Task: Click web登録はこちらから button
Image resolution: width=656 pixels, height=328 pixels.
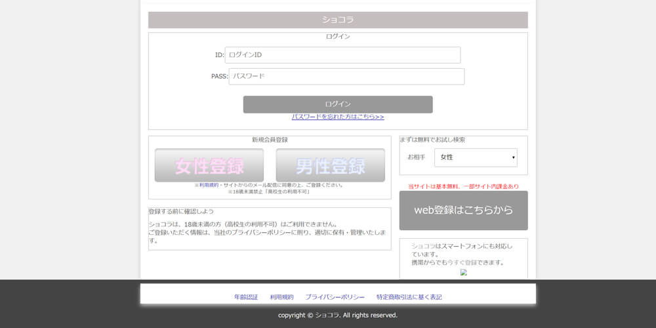Action: [x=463, y=211]
